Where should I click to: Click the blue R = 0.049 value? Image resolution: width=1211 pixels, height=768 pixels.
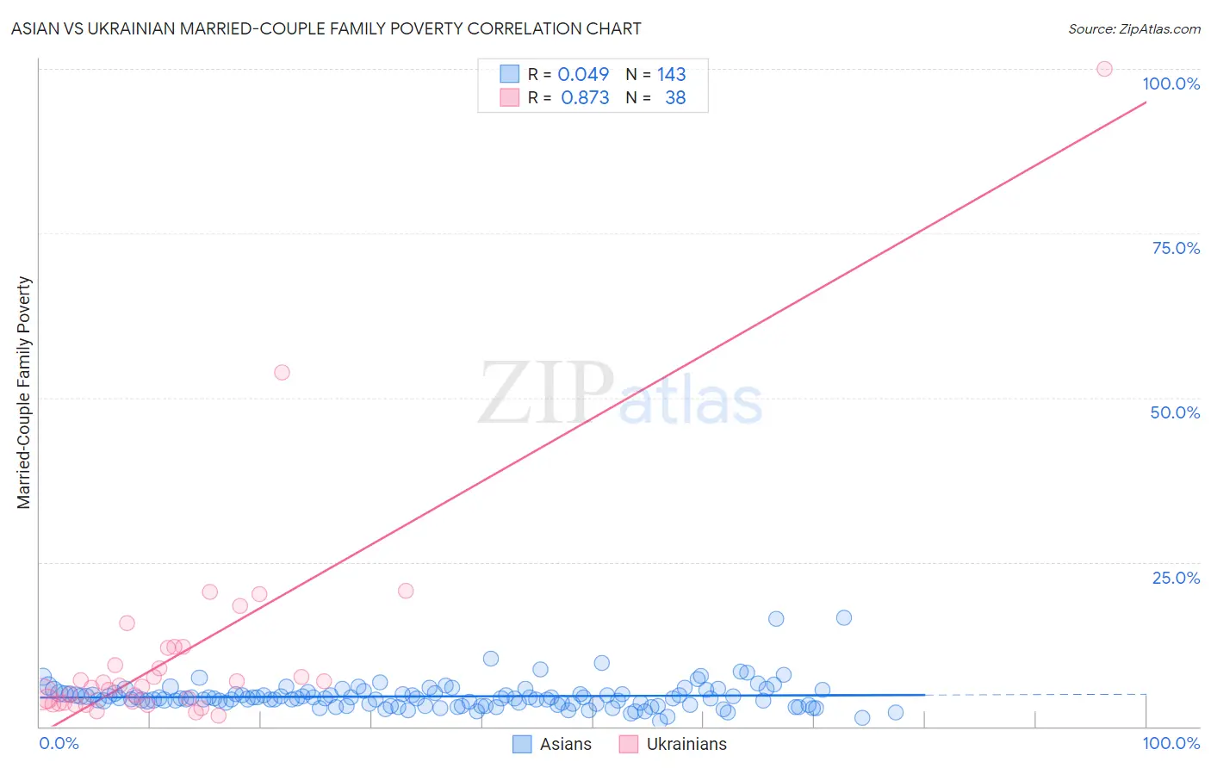568,74
